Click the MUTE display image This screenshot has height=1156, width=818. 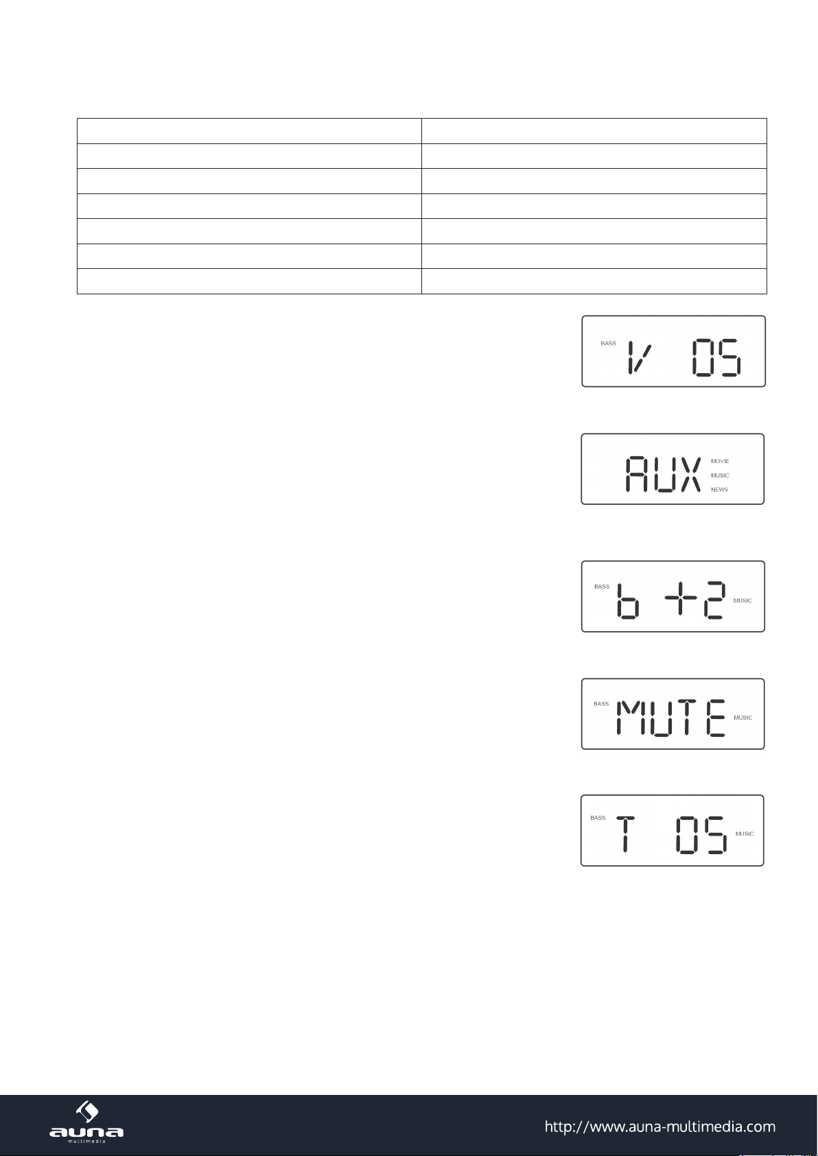[x=673, y=713]
